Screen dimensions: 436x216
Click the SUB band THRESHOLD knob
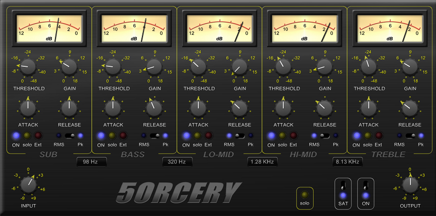[x=28, y=67]
